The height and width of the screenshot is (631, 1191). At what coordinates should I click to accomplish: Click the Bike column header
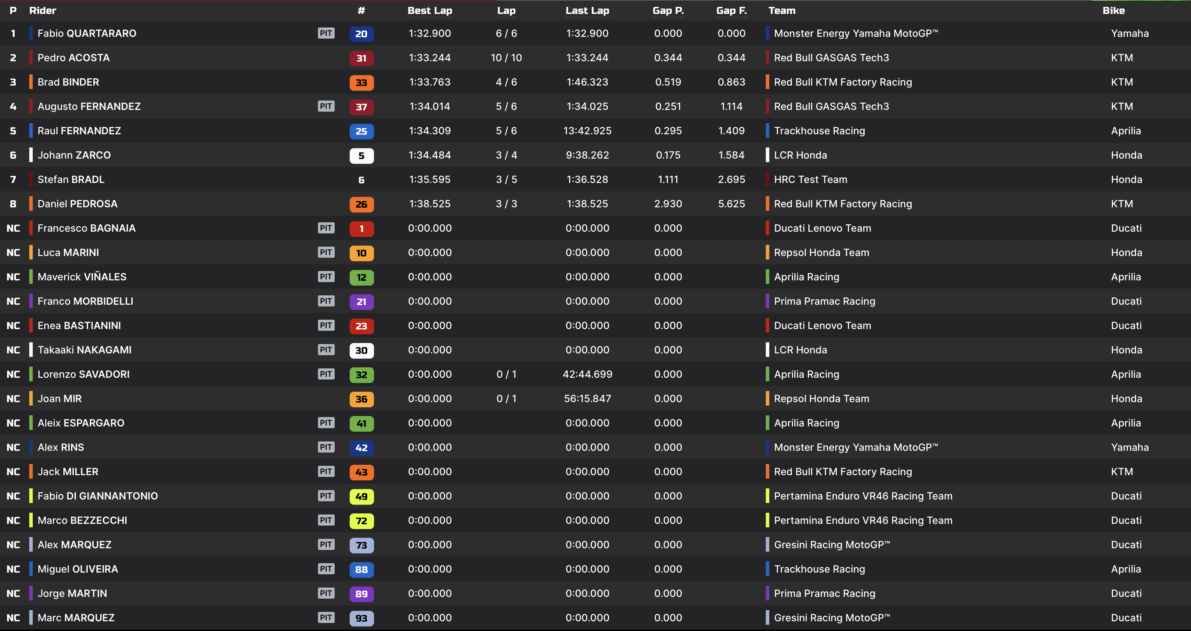click(x=1113, y=11)
